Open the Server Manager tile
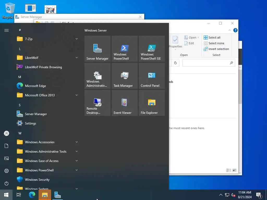Viewport: 267px width, 200px height. click(x=98, y=49)
